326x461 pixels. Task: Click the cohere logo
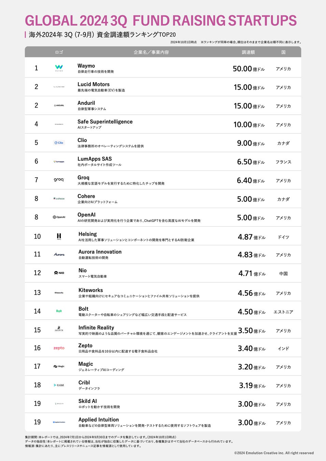click(x=59, y=199)
